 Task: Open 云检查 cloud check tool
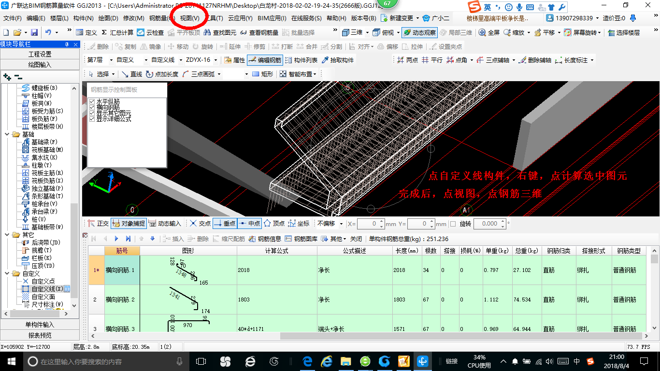[x=150, y=32]
